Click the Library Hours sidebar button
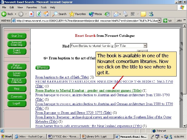 [17, 74]
